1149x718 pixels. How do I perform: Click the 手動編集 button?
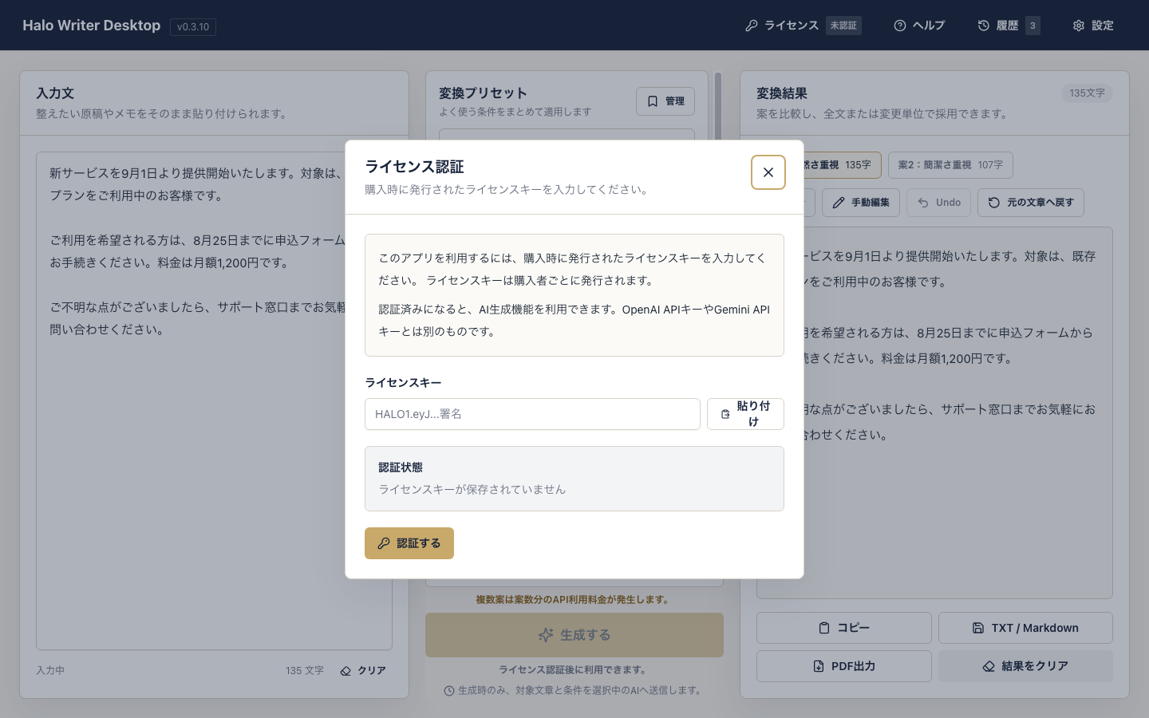861,203
